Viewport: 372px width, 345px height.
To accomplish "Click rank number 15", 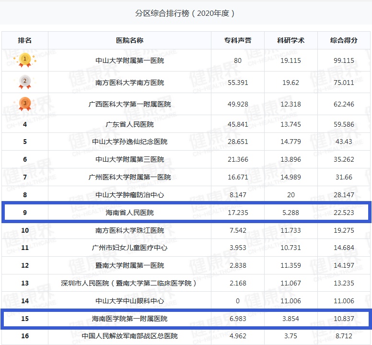I will click(25, 319).
